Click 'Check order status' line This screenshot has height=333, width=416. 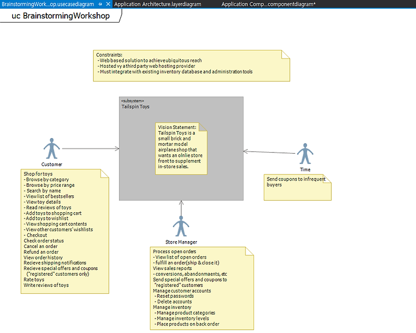pos(44,240)
